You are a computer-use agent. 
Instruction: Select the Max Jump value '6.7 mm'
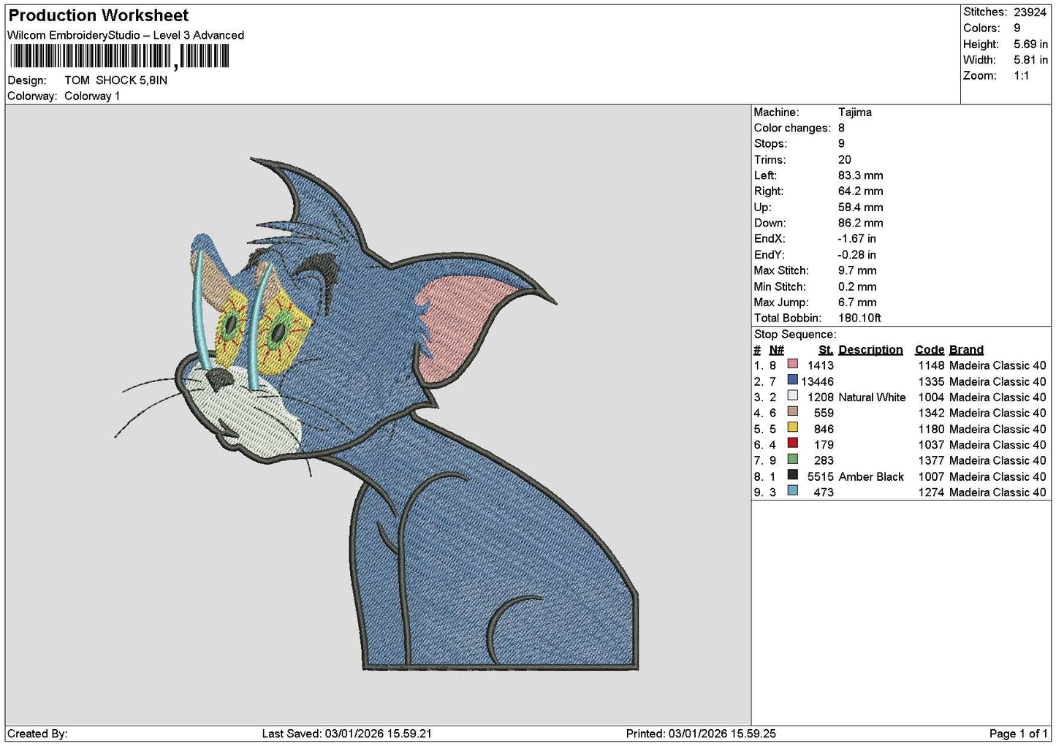point(857,302)
